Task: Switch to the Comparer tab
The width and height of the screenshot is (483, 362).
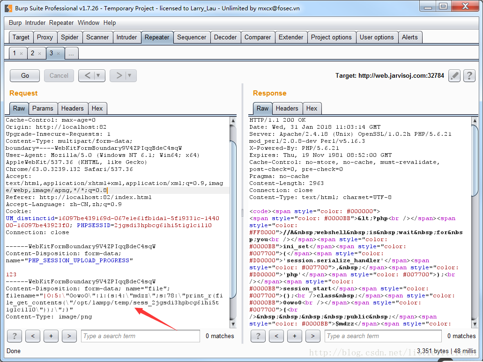Action: click(258, 37)
